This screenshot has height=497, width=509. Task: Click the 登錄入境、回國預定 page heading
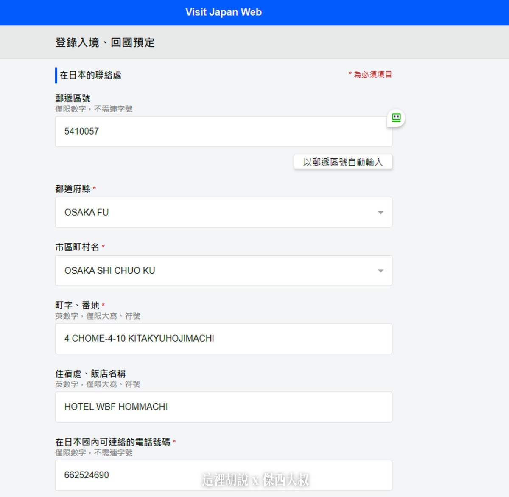(x=105, y=42)
